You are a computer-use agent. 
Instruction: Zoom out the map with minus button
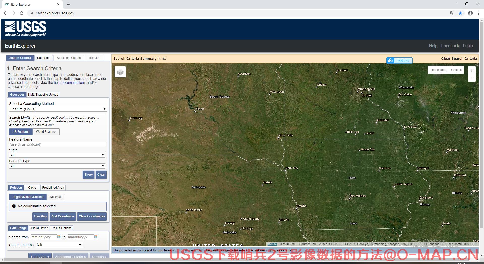[472, 78]
